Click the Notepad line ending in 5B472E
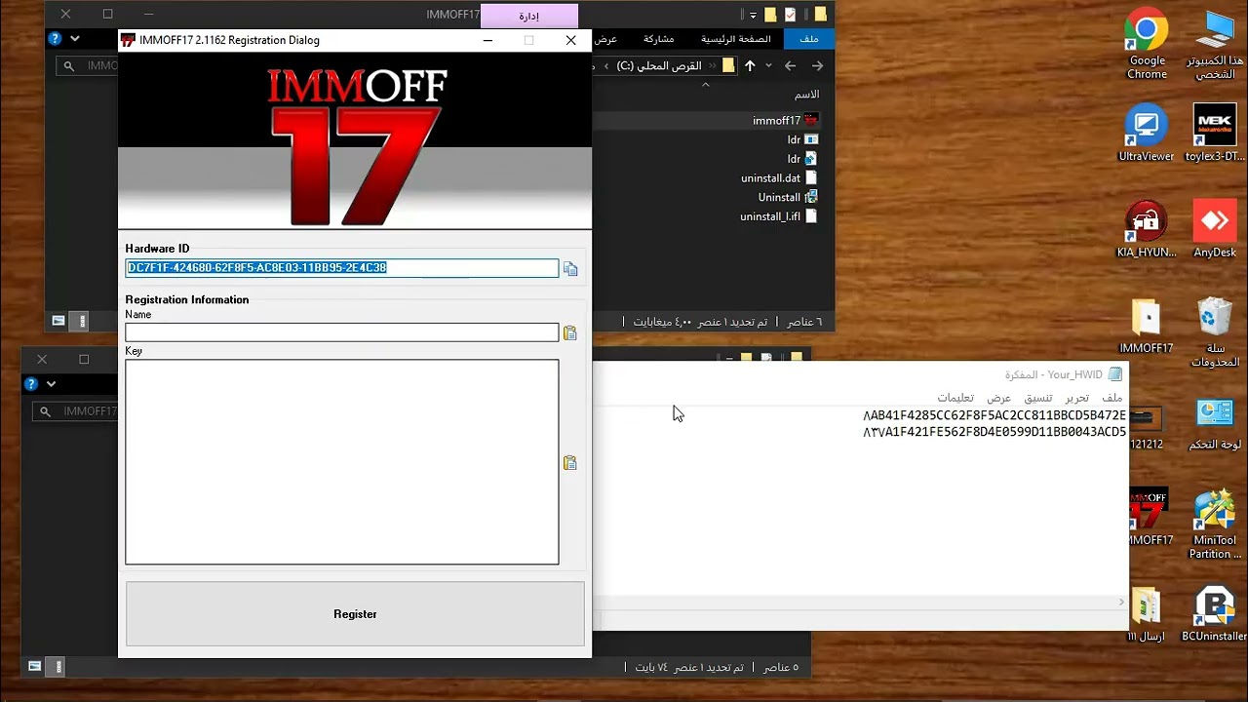1248x702 pixels. (x=994, y=415)
